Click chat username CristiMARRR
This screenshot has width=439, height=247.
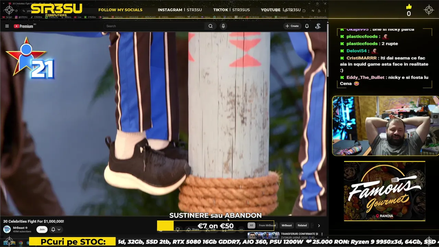361,58
